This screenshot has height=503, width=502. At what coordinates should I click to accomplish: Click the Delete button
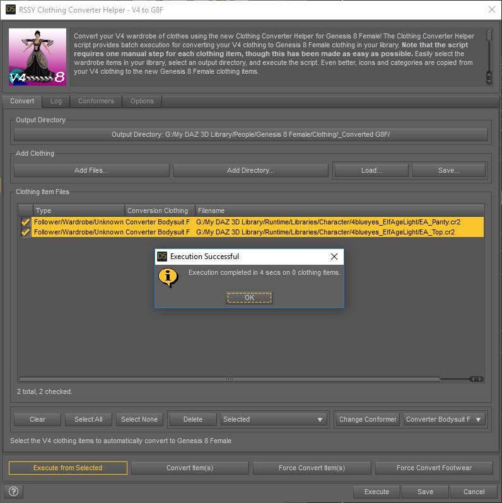(193, 419)
